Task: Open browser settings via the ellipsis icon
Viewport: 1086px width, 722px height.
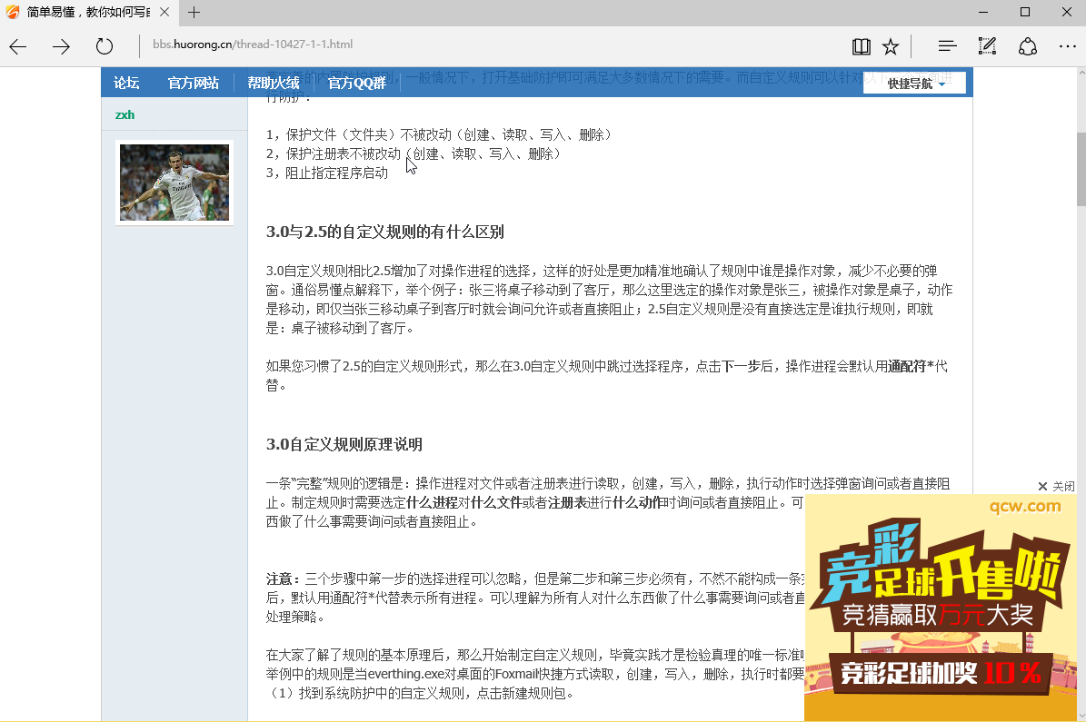Action: pyautogui.click(x=1067, y=45)
